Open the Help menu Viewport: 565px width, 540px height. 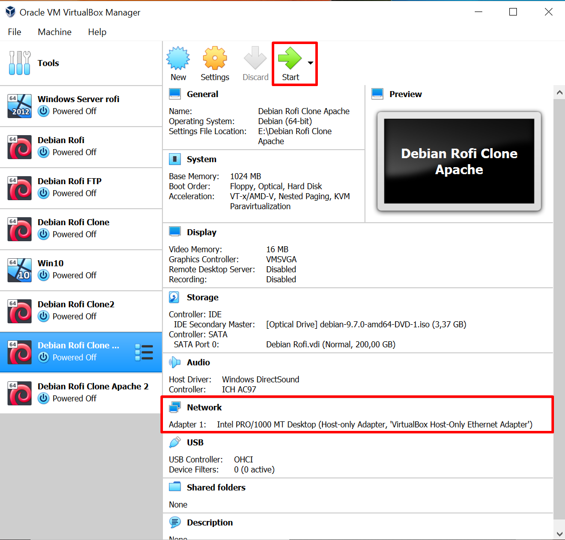pyautogui.click(x=97, y=32)
